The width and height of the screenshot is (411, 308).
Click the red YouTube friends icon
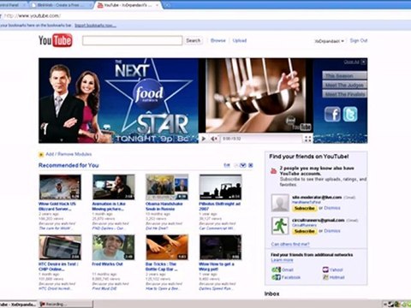point(273,171)
